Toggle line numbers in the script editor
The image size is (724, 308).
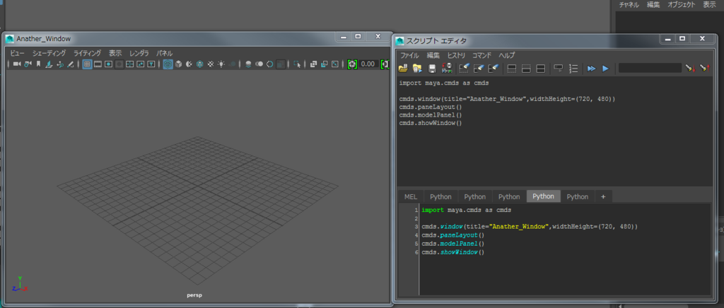click(x=573, y=69)
